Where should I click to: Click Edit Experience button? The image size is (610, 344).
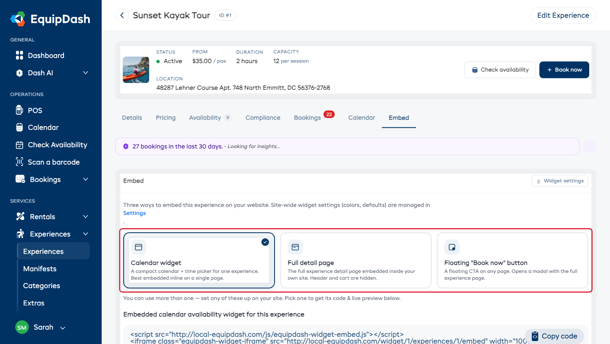click(563, 15)
